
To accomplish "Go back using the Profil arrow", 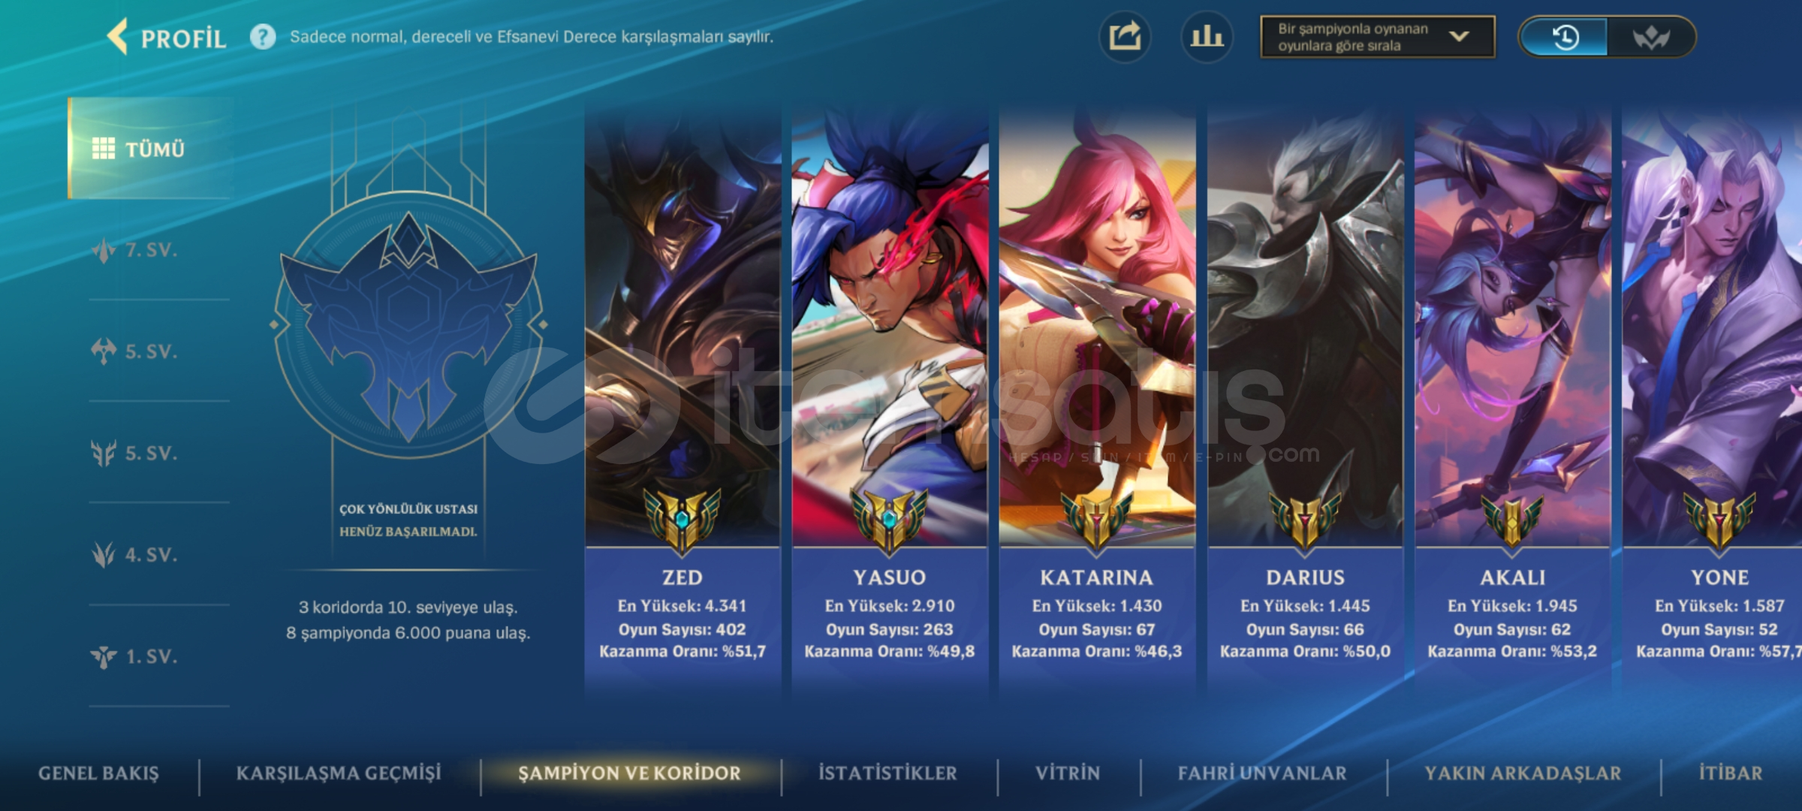I will point(117,37).
